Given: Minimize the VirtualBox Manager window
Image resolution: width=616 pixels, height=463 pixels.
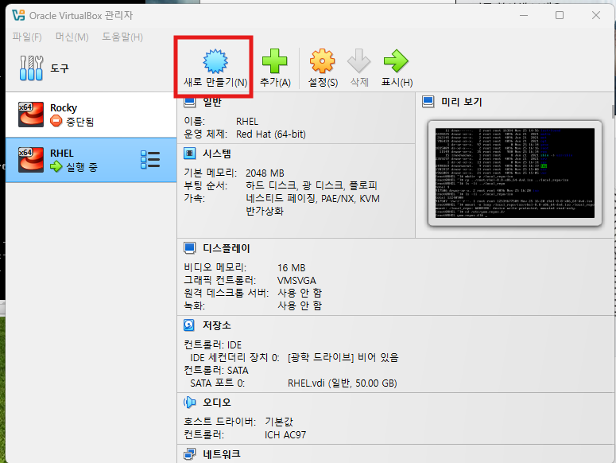Looking at the screenshot, I should [x=524, y=15].
